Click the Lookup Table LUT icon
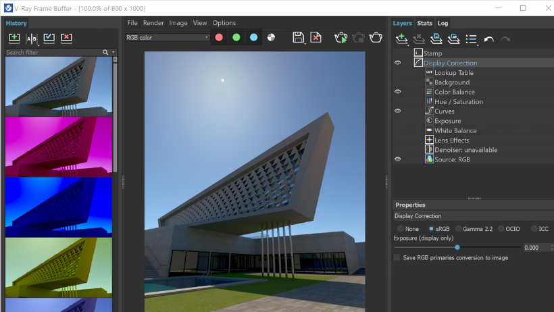This screenshot has height=312, width=554. [x=429, y=72]
